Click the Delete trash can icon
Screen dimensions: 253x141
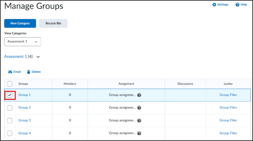(28, 72)
